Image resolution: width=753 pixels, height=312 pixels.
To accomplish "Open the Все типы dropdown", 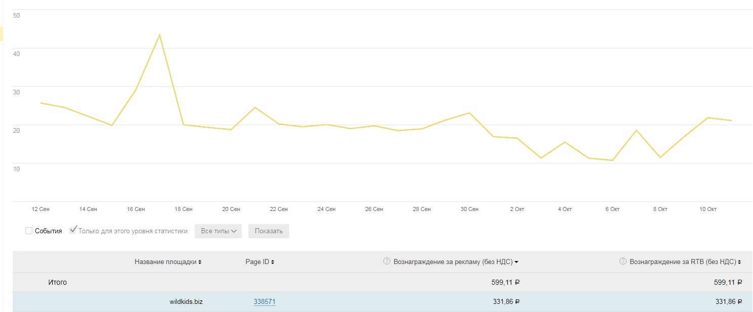I will 218,231.
